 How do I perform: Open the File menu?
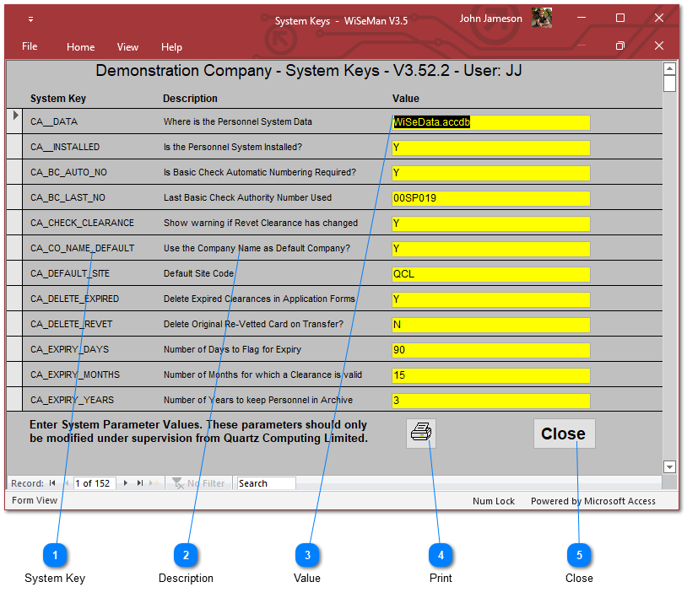[x=30, y=46]
